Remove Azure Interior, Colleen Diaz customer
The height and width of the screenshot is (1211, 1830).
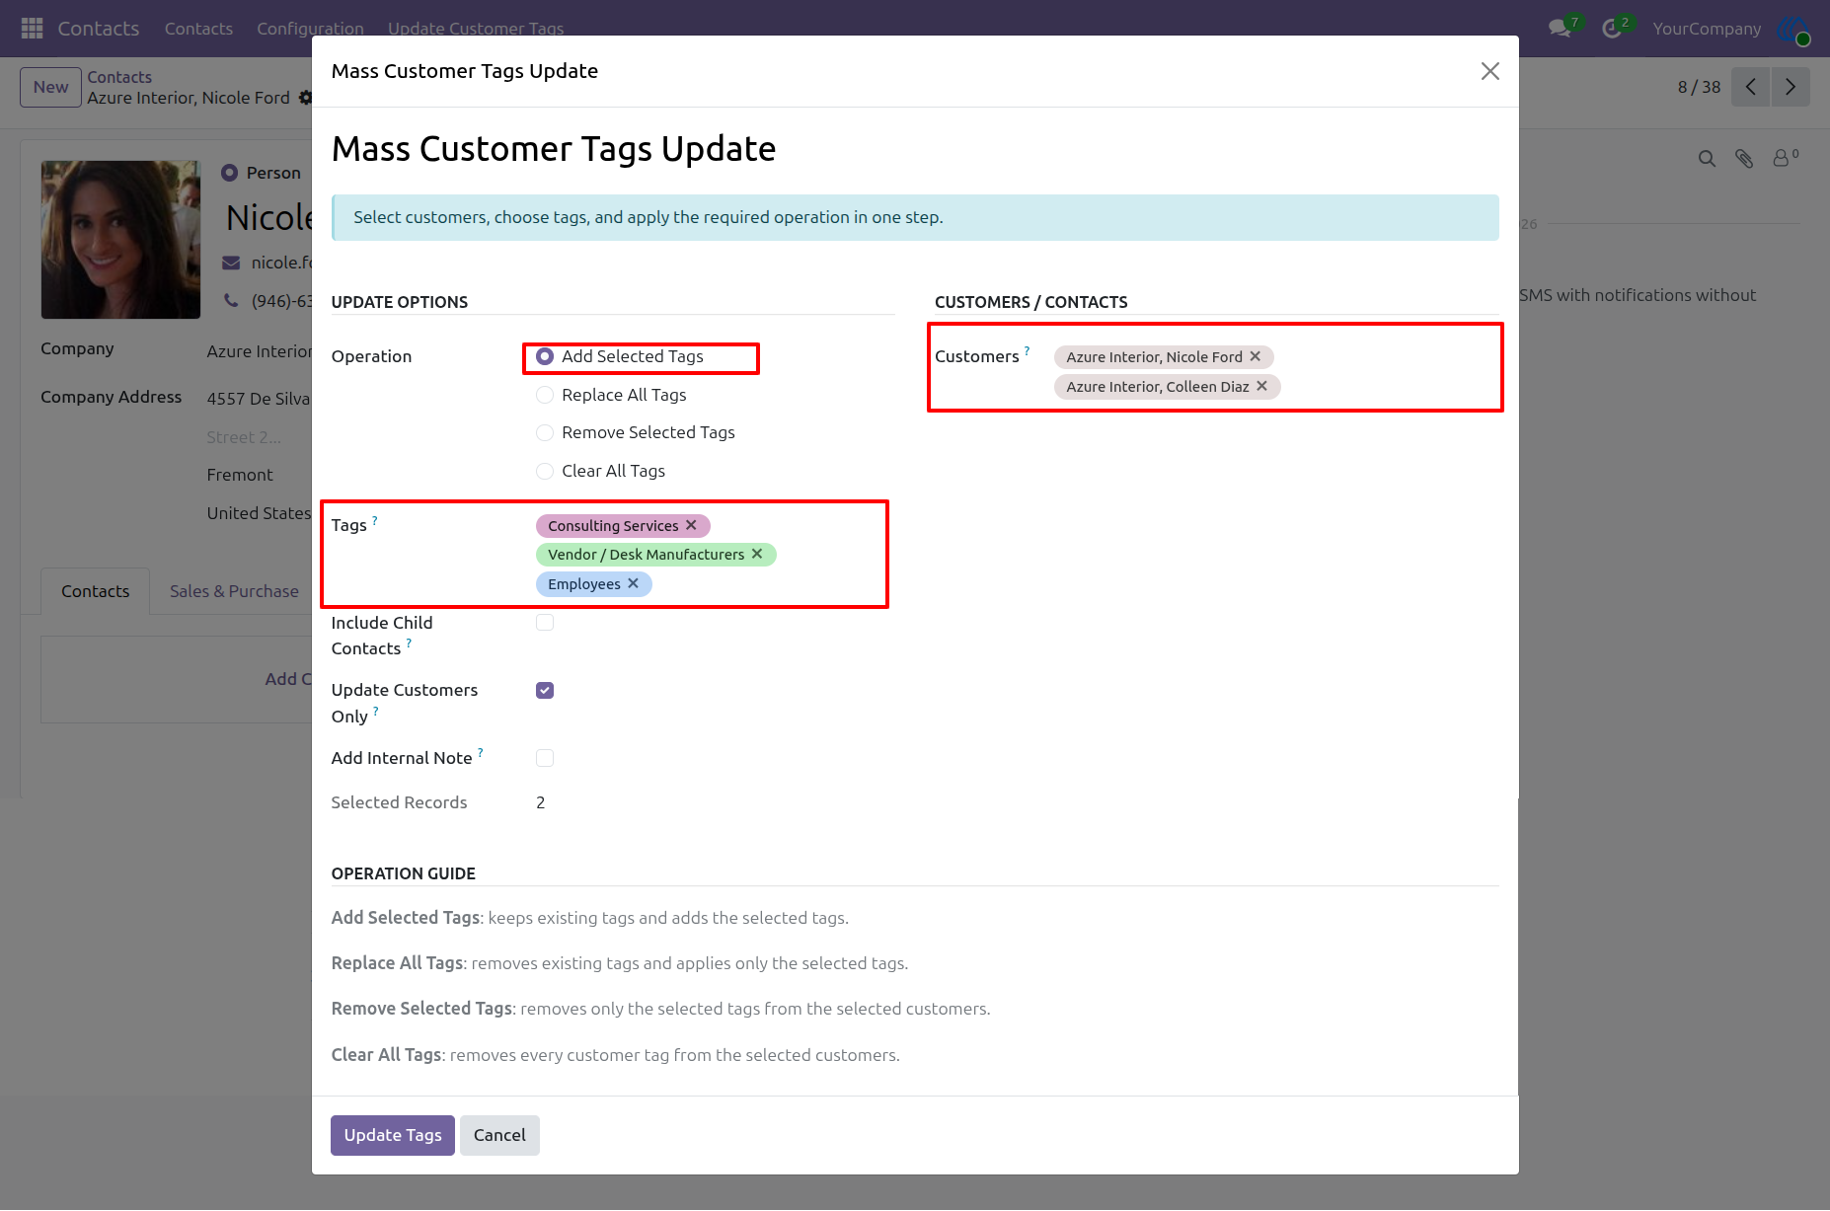tap(1261, 386)
